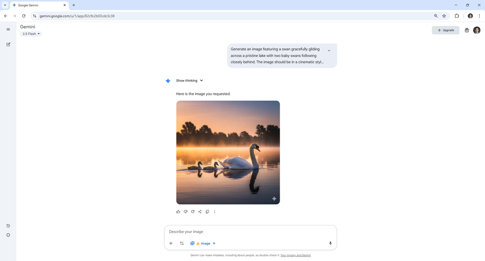Toggle the main menu hamburger

point(8,29)
